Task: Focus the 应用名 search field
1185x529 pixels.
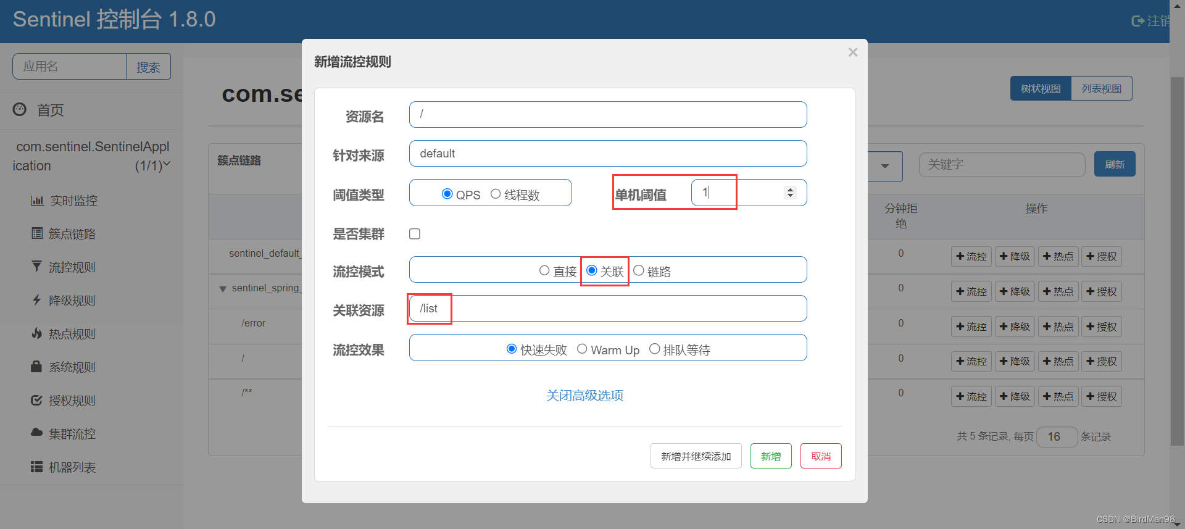Action: tap(69, 67)
